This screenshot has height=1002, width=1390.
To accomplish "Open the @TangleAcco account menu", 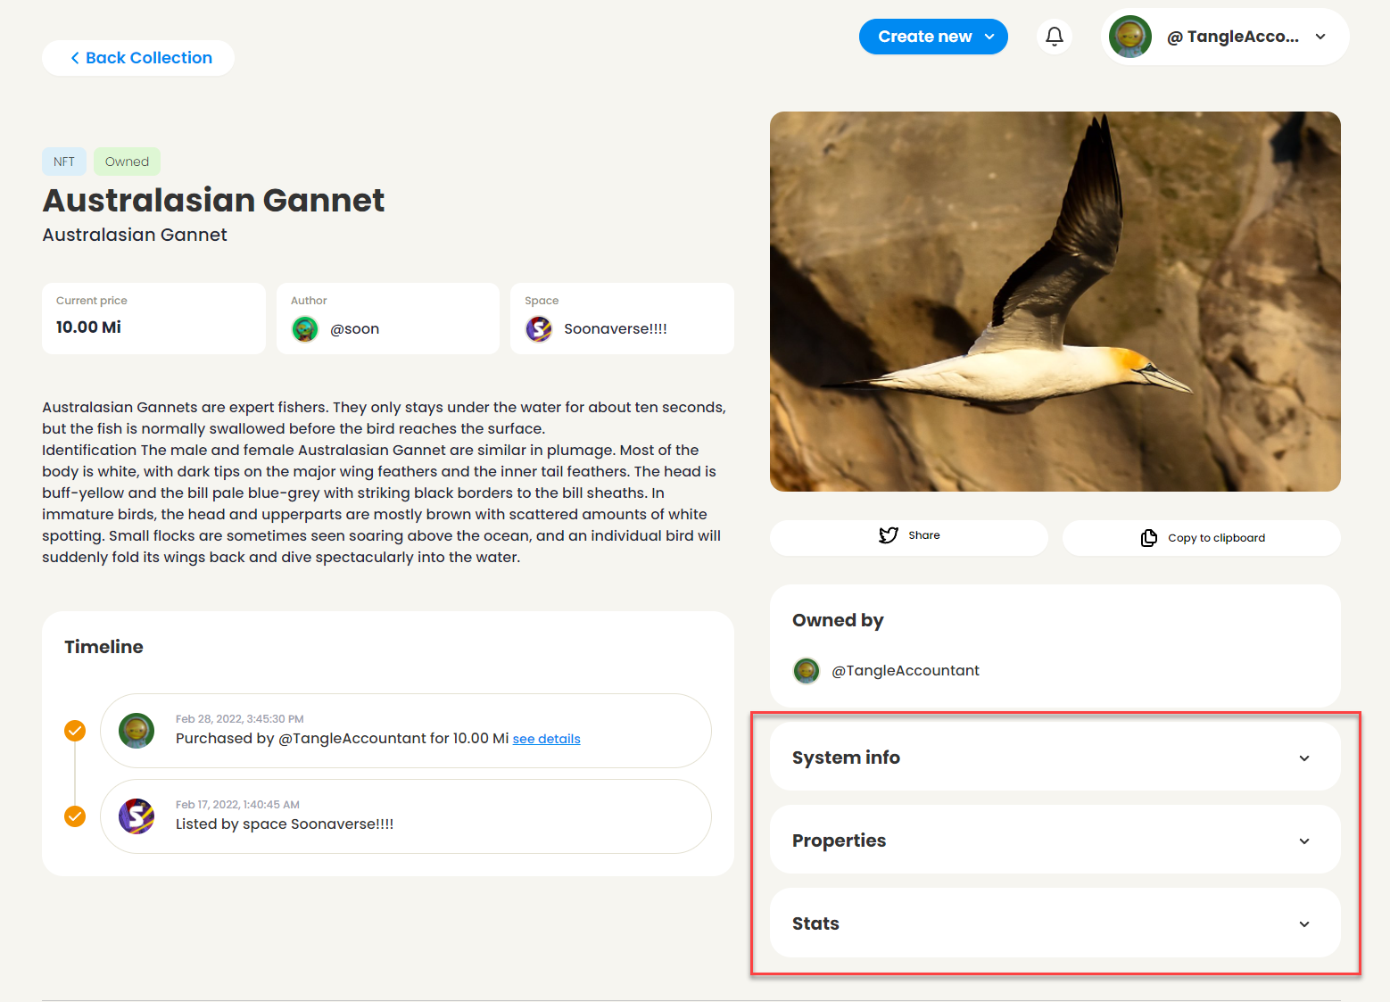I will (1225, 37).
